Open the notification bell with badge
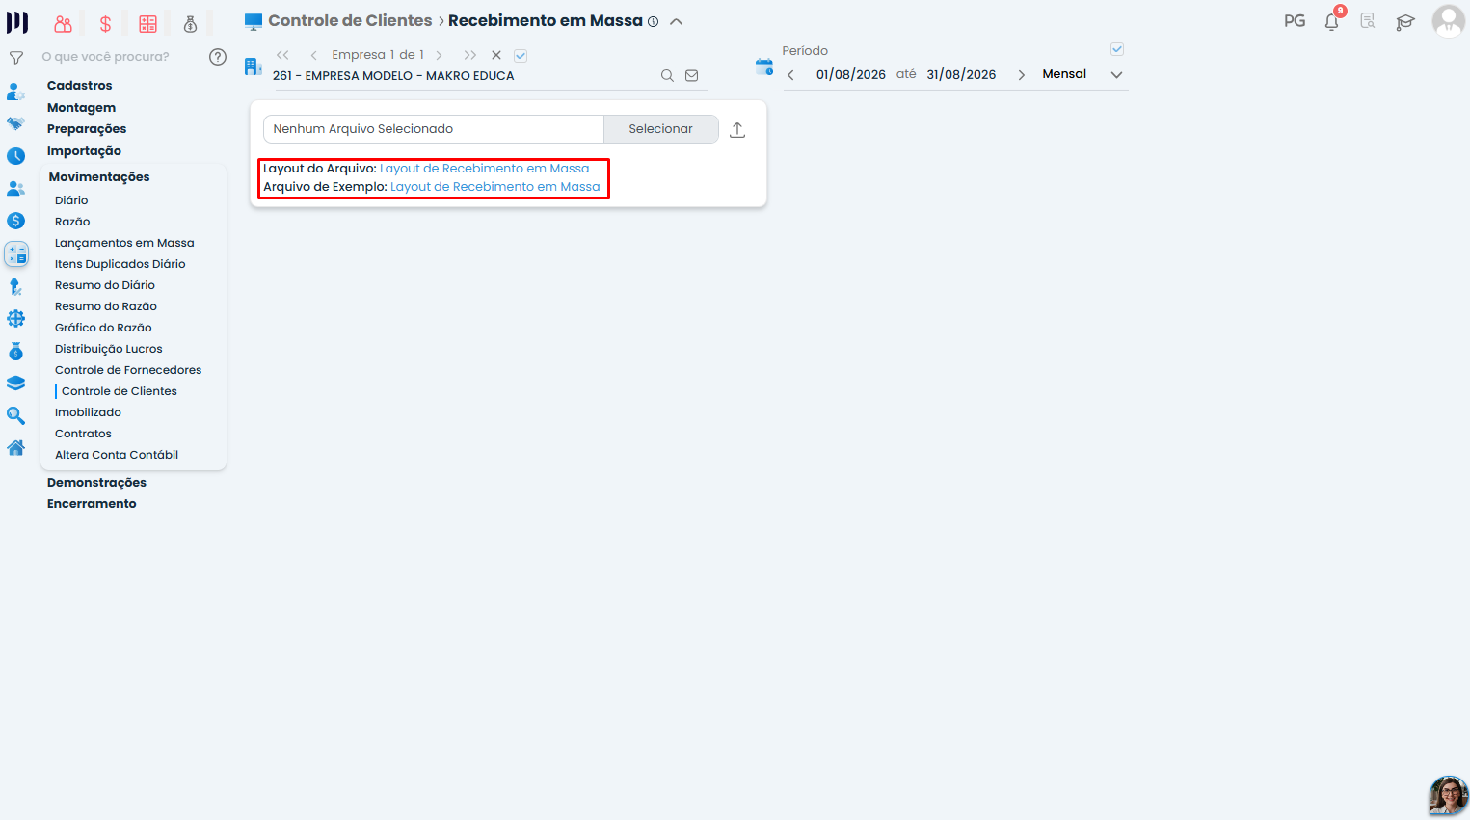The width and height of the screenshot is (1470, 820). 1332,21
